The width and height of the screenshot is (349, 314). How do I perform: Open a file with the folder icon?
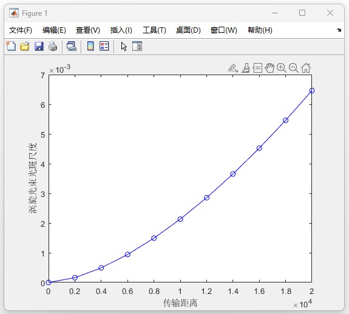click(x=25, y=47)
